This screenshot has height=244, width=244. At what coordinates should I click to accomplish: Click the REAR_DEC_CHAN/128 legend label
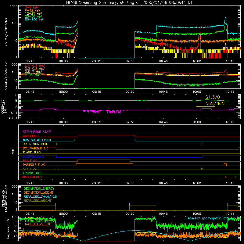(40, 197)
